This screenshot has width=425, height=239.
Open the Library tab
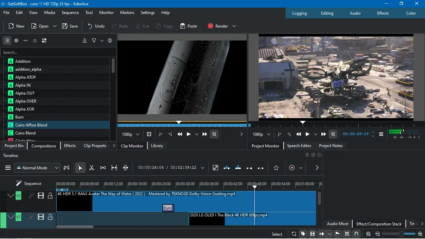pos(157,146)
